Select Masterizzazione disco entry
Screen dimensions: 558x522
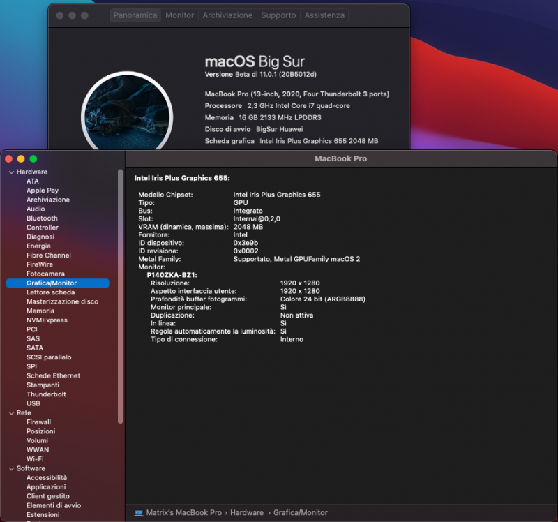62,301
